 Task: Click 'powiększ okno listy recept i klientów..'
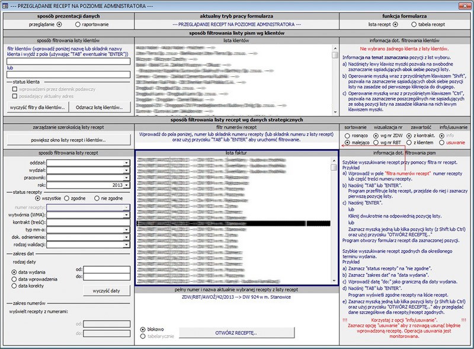tap(68, 140)
